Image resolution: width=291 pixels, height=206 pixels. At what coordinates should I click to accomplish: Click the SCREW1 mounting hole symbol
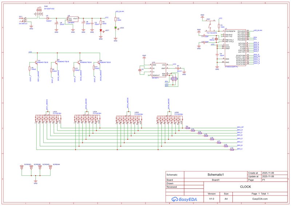(21, 167)
